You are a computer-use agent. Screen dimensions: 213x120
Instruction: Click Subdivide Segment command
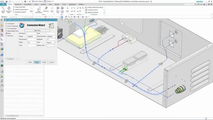coord(19,12)
